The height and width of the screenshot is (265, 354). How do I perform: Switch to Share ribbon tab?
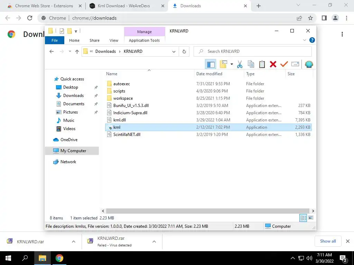click(94, 40)
